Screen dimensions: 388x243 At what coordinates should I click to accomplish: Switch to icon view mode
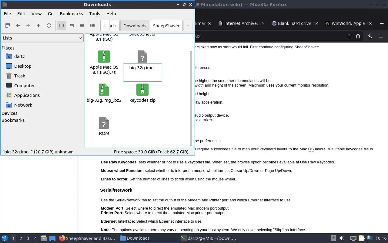point(62,26)
